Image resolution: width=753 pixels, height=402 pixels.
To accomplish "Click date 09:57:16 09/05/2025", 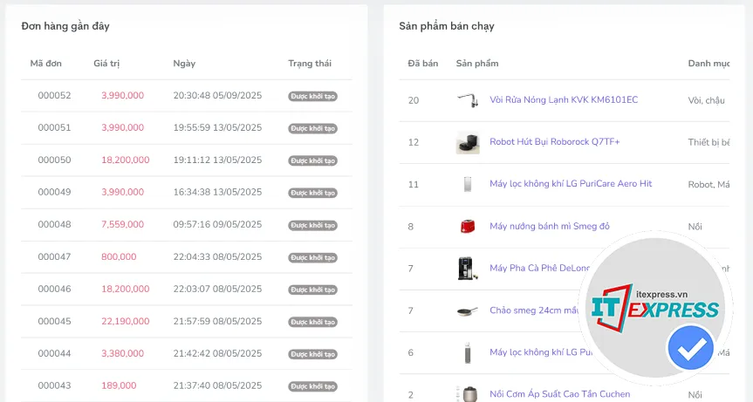I will 217,224.
